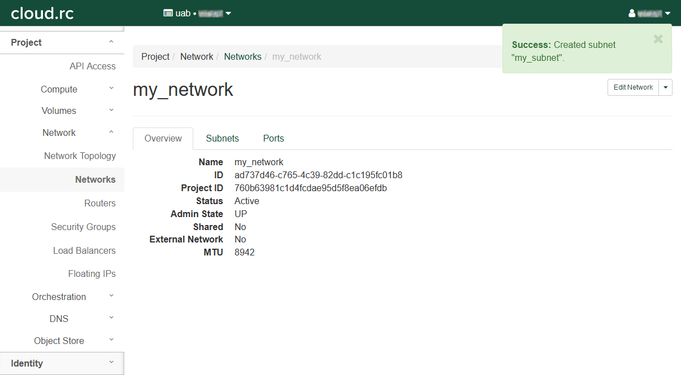This screenshot has height=375, width=681.
Task: Go to Networks in the breadcrumb
Action: (242, 56)
